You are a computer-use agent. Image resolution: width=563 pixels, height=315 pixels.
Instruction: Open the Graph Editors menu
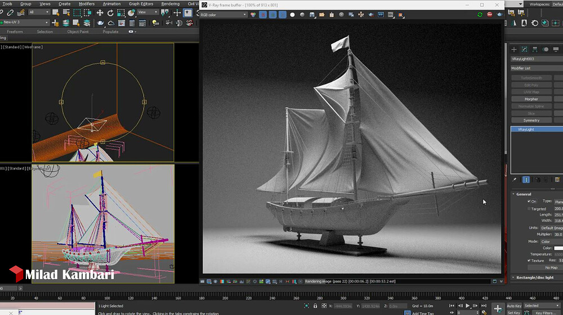141,3
